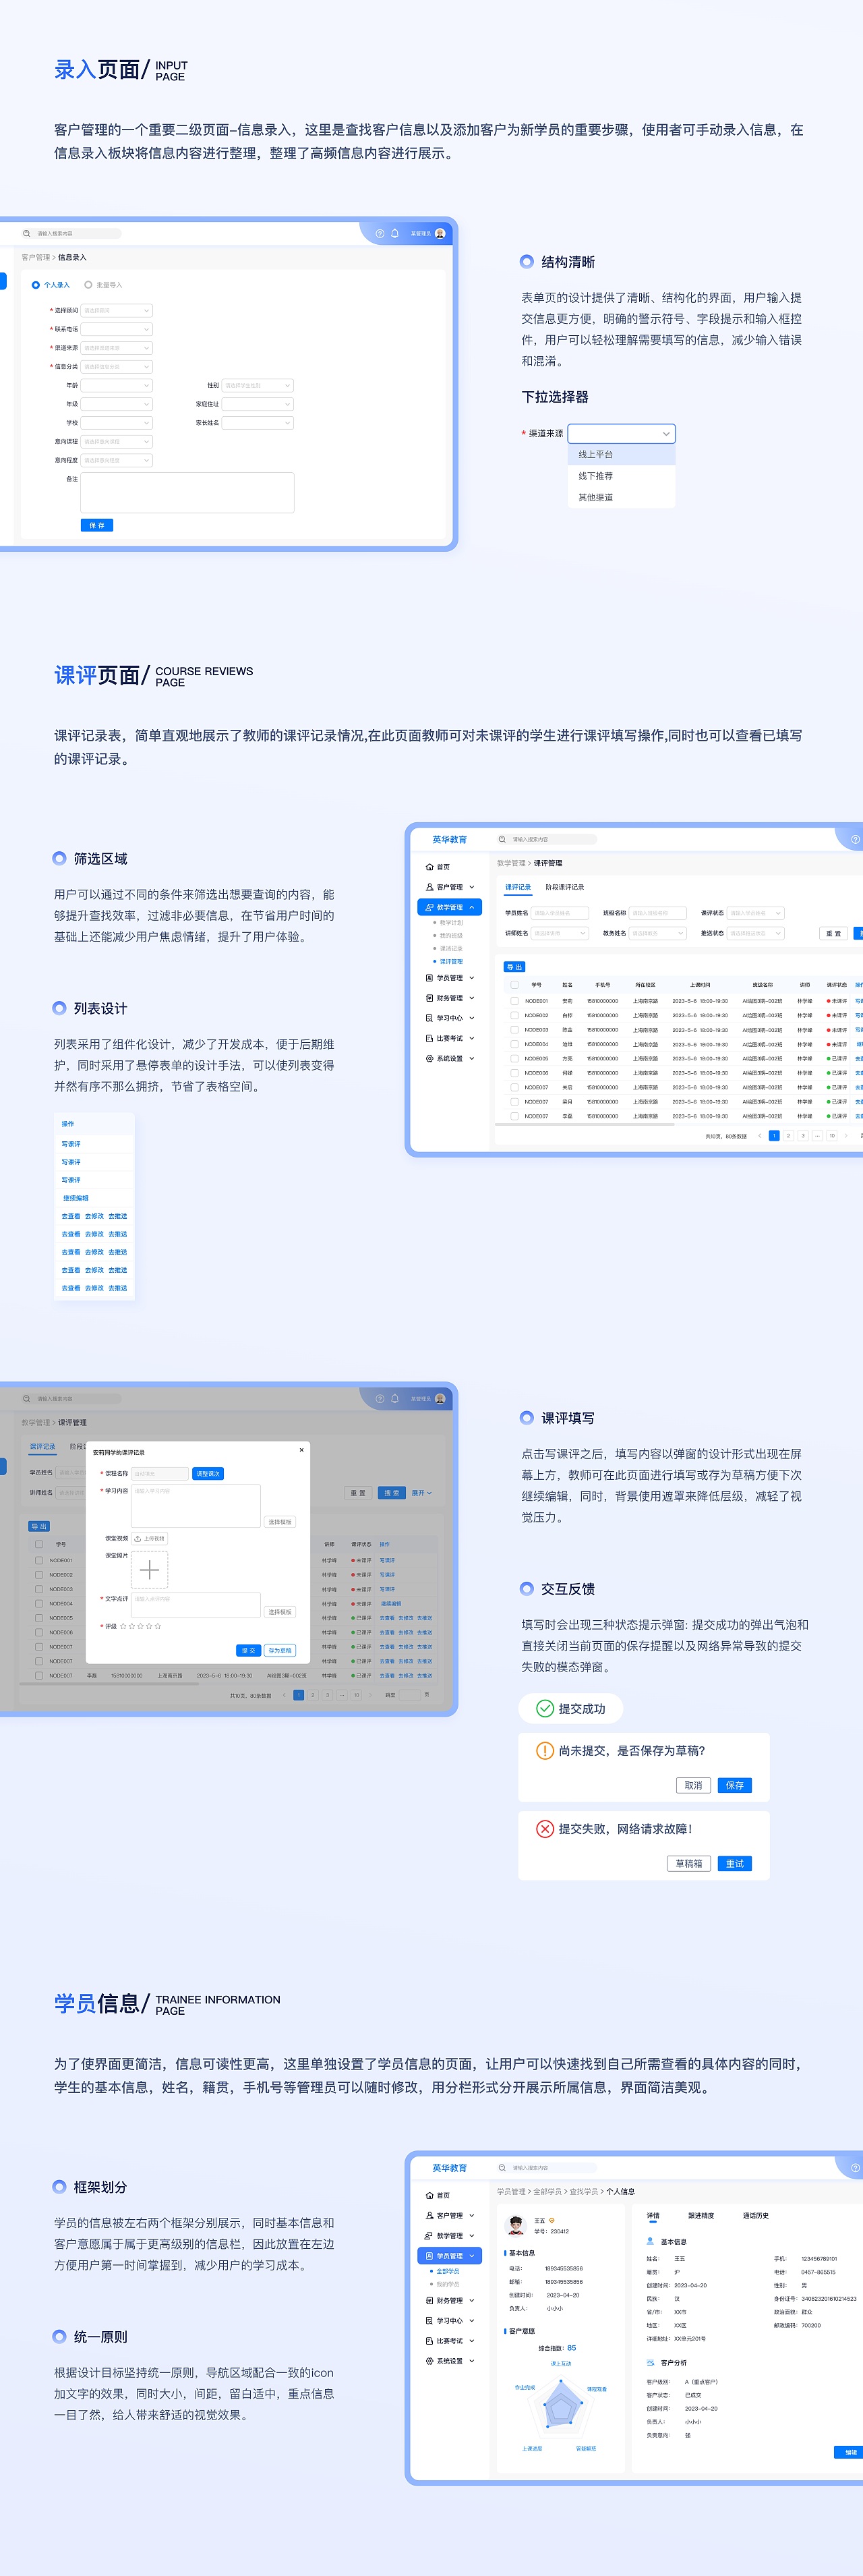
Task: Switch to 课评记录 tab
Action: coord(518,887)
